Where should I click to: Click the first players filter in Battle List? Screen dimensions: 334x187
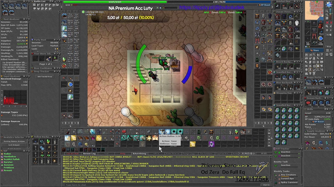point(34,5)
